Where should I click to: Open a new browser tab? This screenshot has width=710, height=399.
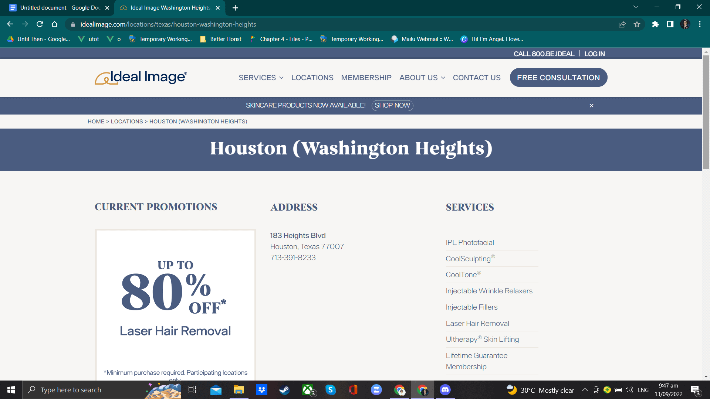(x=235, y=8)
